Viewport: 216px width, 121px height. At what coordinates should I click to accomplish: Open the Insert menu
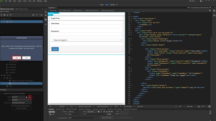(x=19, y=1)
